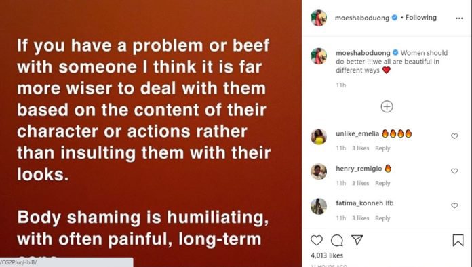Viewport: 472px width, 267px height.
Task: View header profile picture of moeshaboduong
Action: pyautogui.click(x=319, y=18)
